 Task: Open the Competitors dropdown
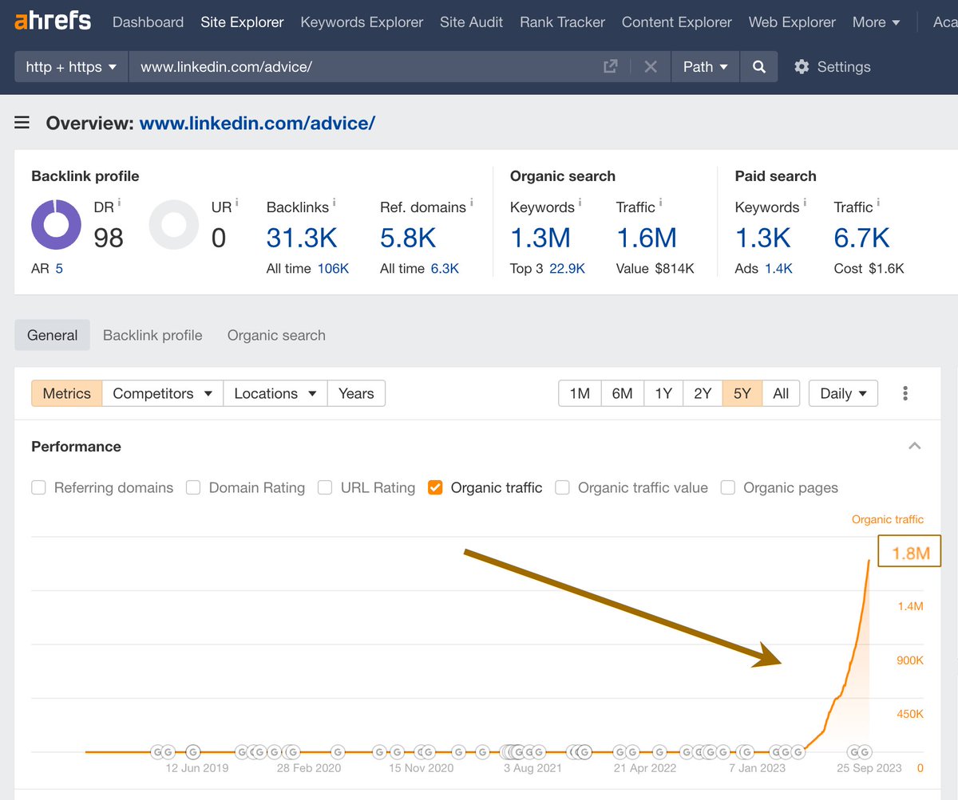pos(163,393)
